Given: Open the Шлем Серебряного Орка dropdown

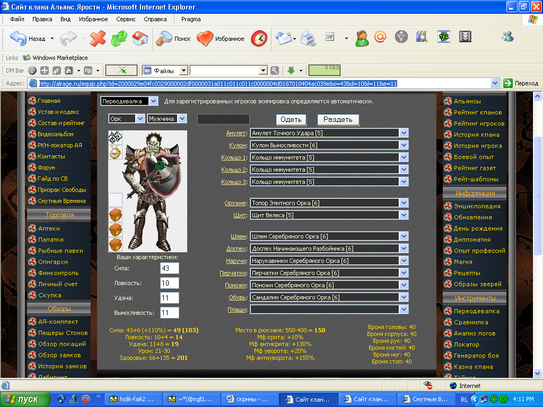Looking at the screenshot, I should click(x=404, y=236).
